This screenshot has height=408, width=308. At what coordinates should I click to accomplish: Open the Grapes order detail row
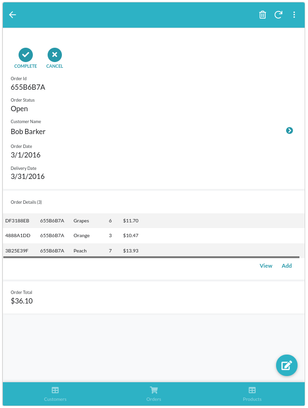[x=81, y=221]
